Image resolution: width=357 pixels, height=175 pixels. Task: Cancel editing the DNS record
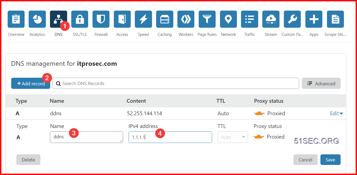tap(305, 160)
